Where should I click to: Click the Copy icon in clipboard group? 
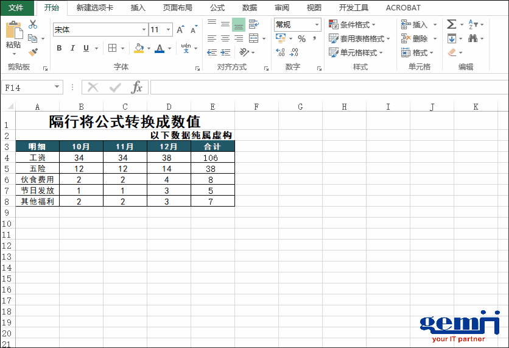pyautogui.click(x=32, y=38)
